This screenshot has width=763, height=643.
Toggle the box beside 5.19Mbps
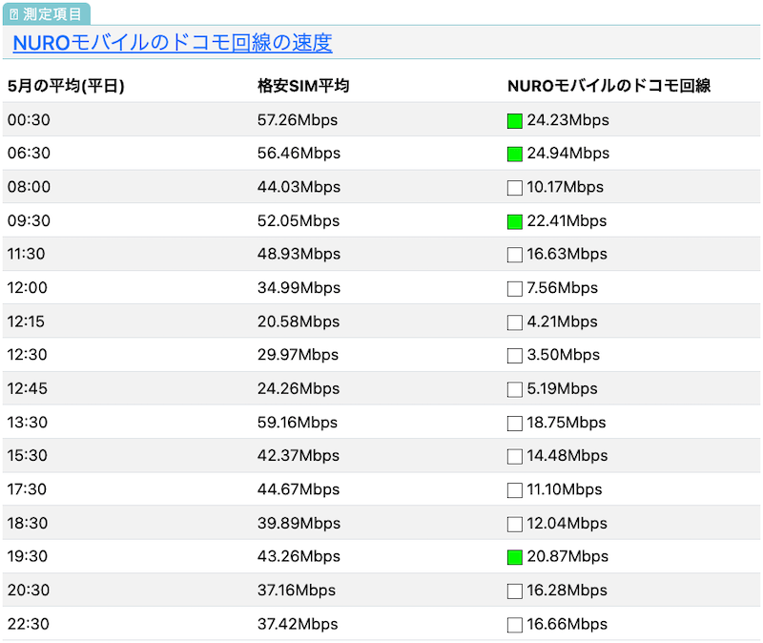pyautogui.click(x=514, y=389)
